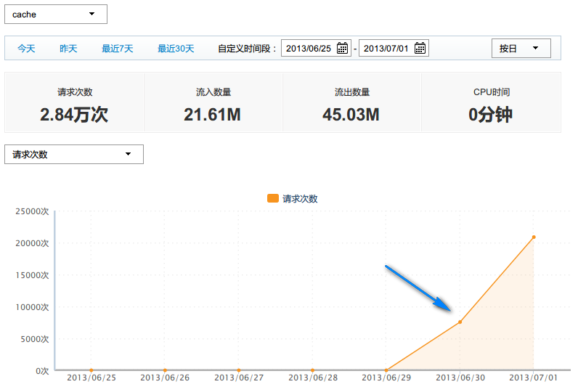This screenshot has height=387, width=578.
Task: Click the 20000次 y-axis label
Action: click(x=32, y=243)
